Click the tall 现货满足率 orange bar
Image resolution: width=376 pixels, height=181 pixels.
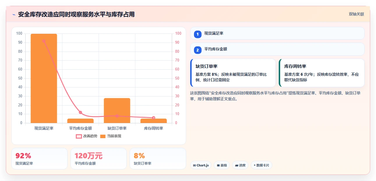click(x=44, y=78)
